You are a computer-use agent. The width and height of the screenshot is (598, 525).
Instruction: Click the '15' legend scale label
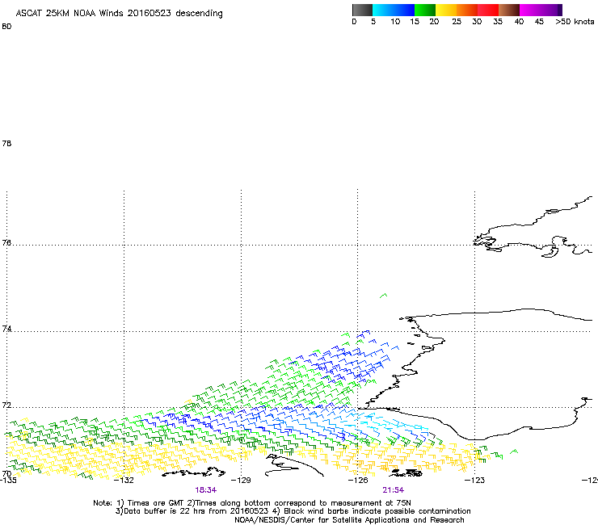click(x=415, y=22)
